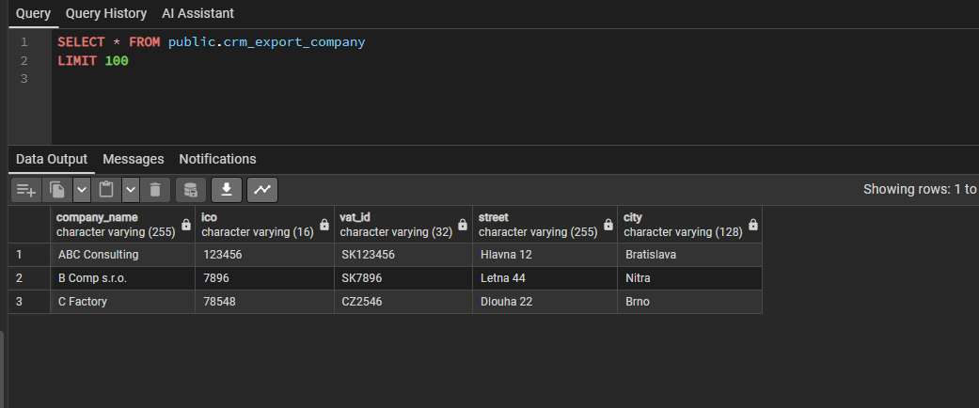Click the company_name column header
The image size is (979, 408).
[122, 225]
